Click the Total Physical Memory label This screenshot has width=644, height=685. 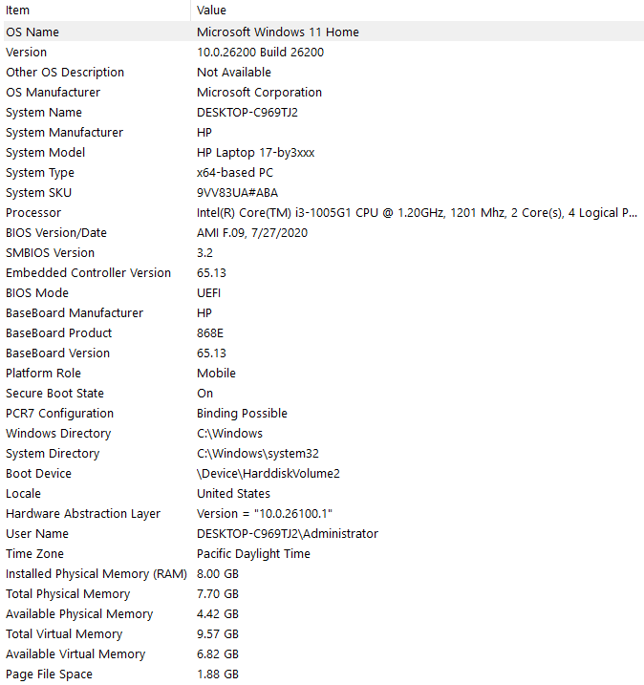click(68, 594)
